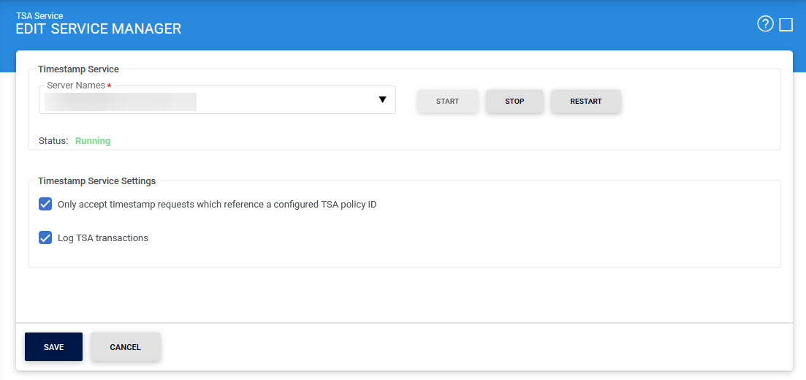Open the help question mark icon
This screenshot has height=380, width=806.
click(x=765, y=24)
